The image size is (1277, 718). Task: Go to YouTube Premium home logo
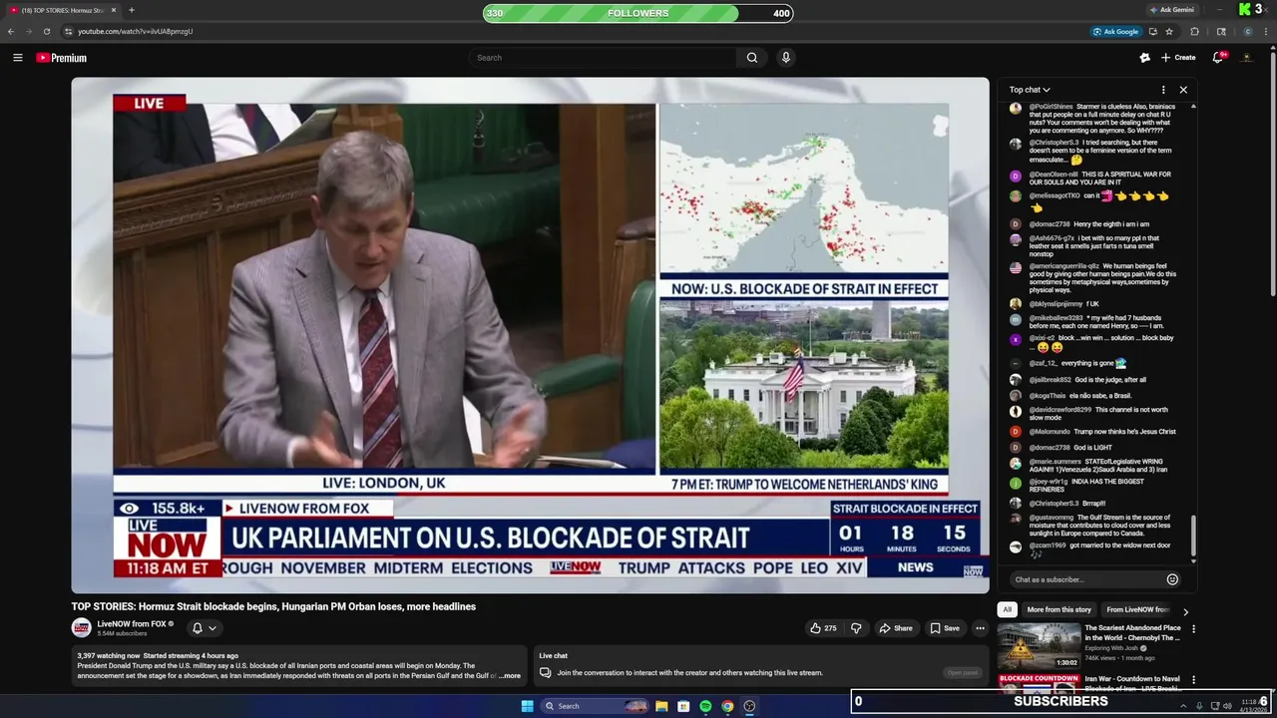coord(62,58)
